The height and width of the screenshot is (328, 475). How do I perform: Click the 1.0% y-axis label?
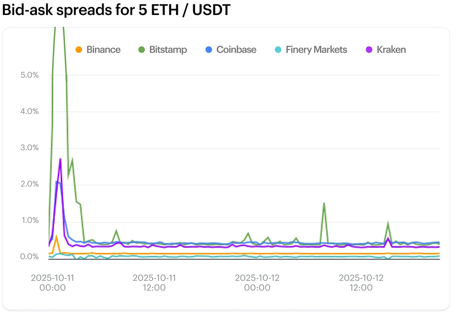(29, 220)
